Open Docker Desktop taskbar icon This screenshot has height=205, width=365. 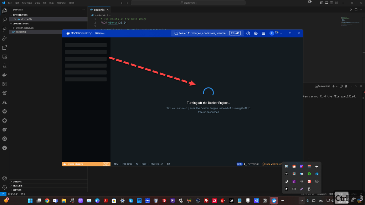point(274,201)
